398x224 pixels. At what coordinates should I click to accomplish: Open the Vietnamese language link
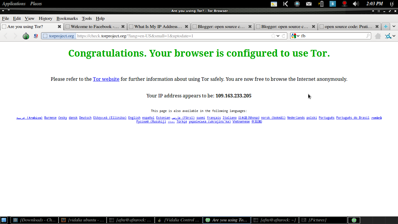coord(241,122)
